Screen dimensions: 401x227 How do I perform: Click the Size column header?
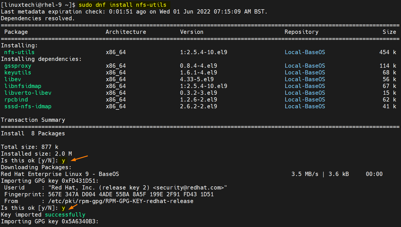click(x=389, y=32)
